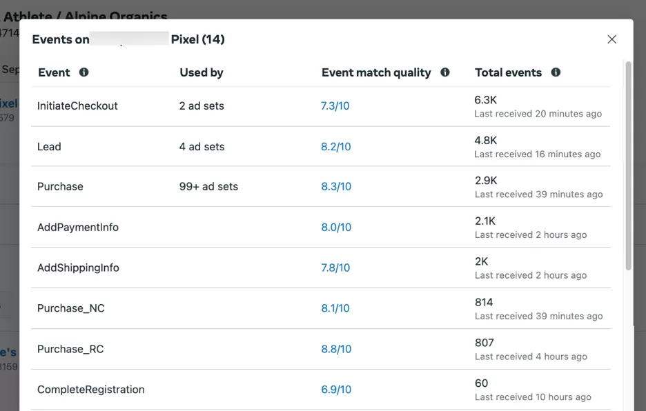Open the Lead 8.2/10 match quality link
Screen dimensions: 646x411
[336, 147]
